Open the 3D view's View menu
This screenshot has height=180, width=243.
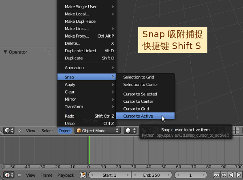point(30,131)
